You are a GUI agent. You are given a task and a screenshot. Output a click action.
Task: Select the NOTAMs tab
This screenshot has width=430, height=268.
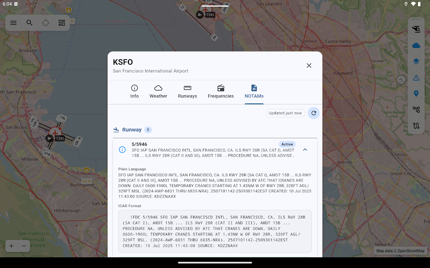click(254, 91)
